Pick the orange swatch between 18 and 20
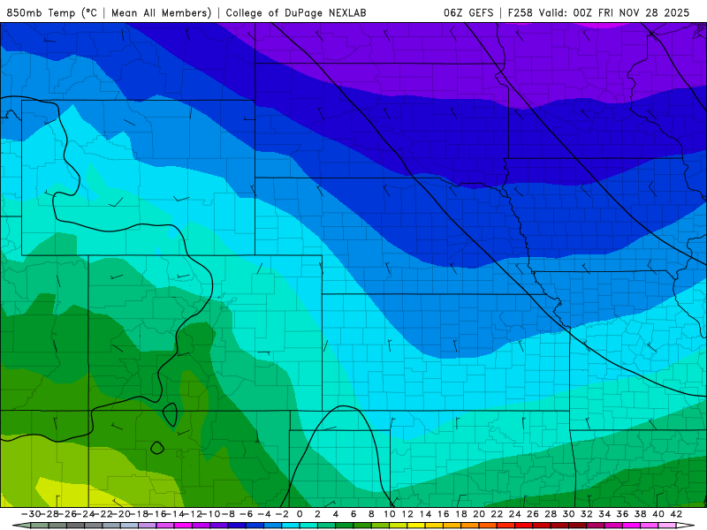Image resolution: width=707 pixels, height=530 pixels. 469,526
